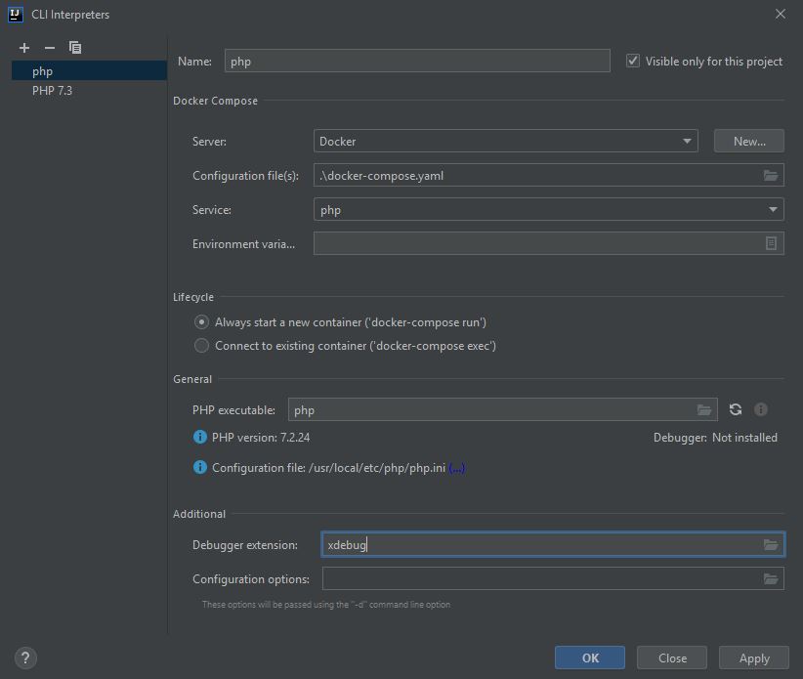Click the IntelliJ logo in title bar
Screen dimensions: 803x679
tap(16, 15)
